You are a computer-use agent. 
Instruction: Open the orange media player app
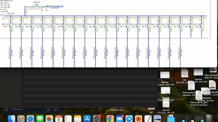(x=139, y=119)
